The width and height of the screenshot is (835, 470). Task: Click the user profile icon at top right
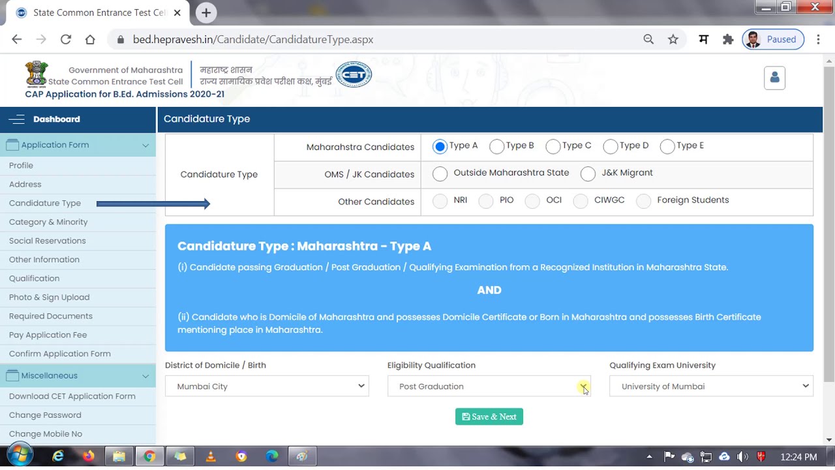coord(774,78)
